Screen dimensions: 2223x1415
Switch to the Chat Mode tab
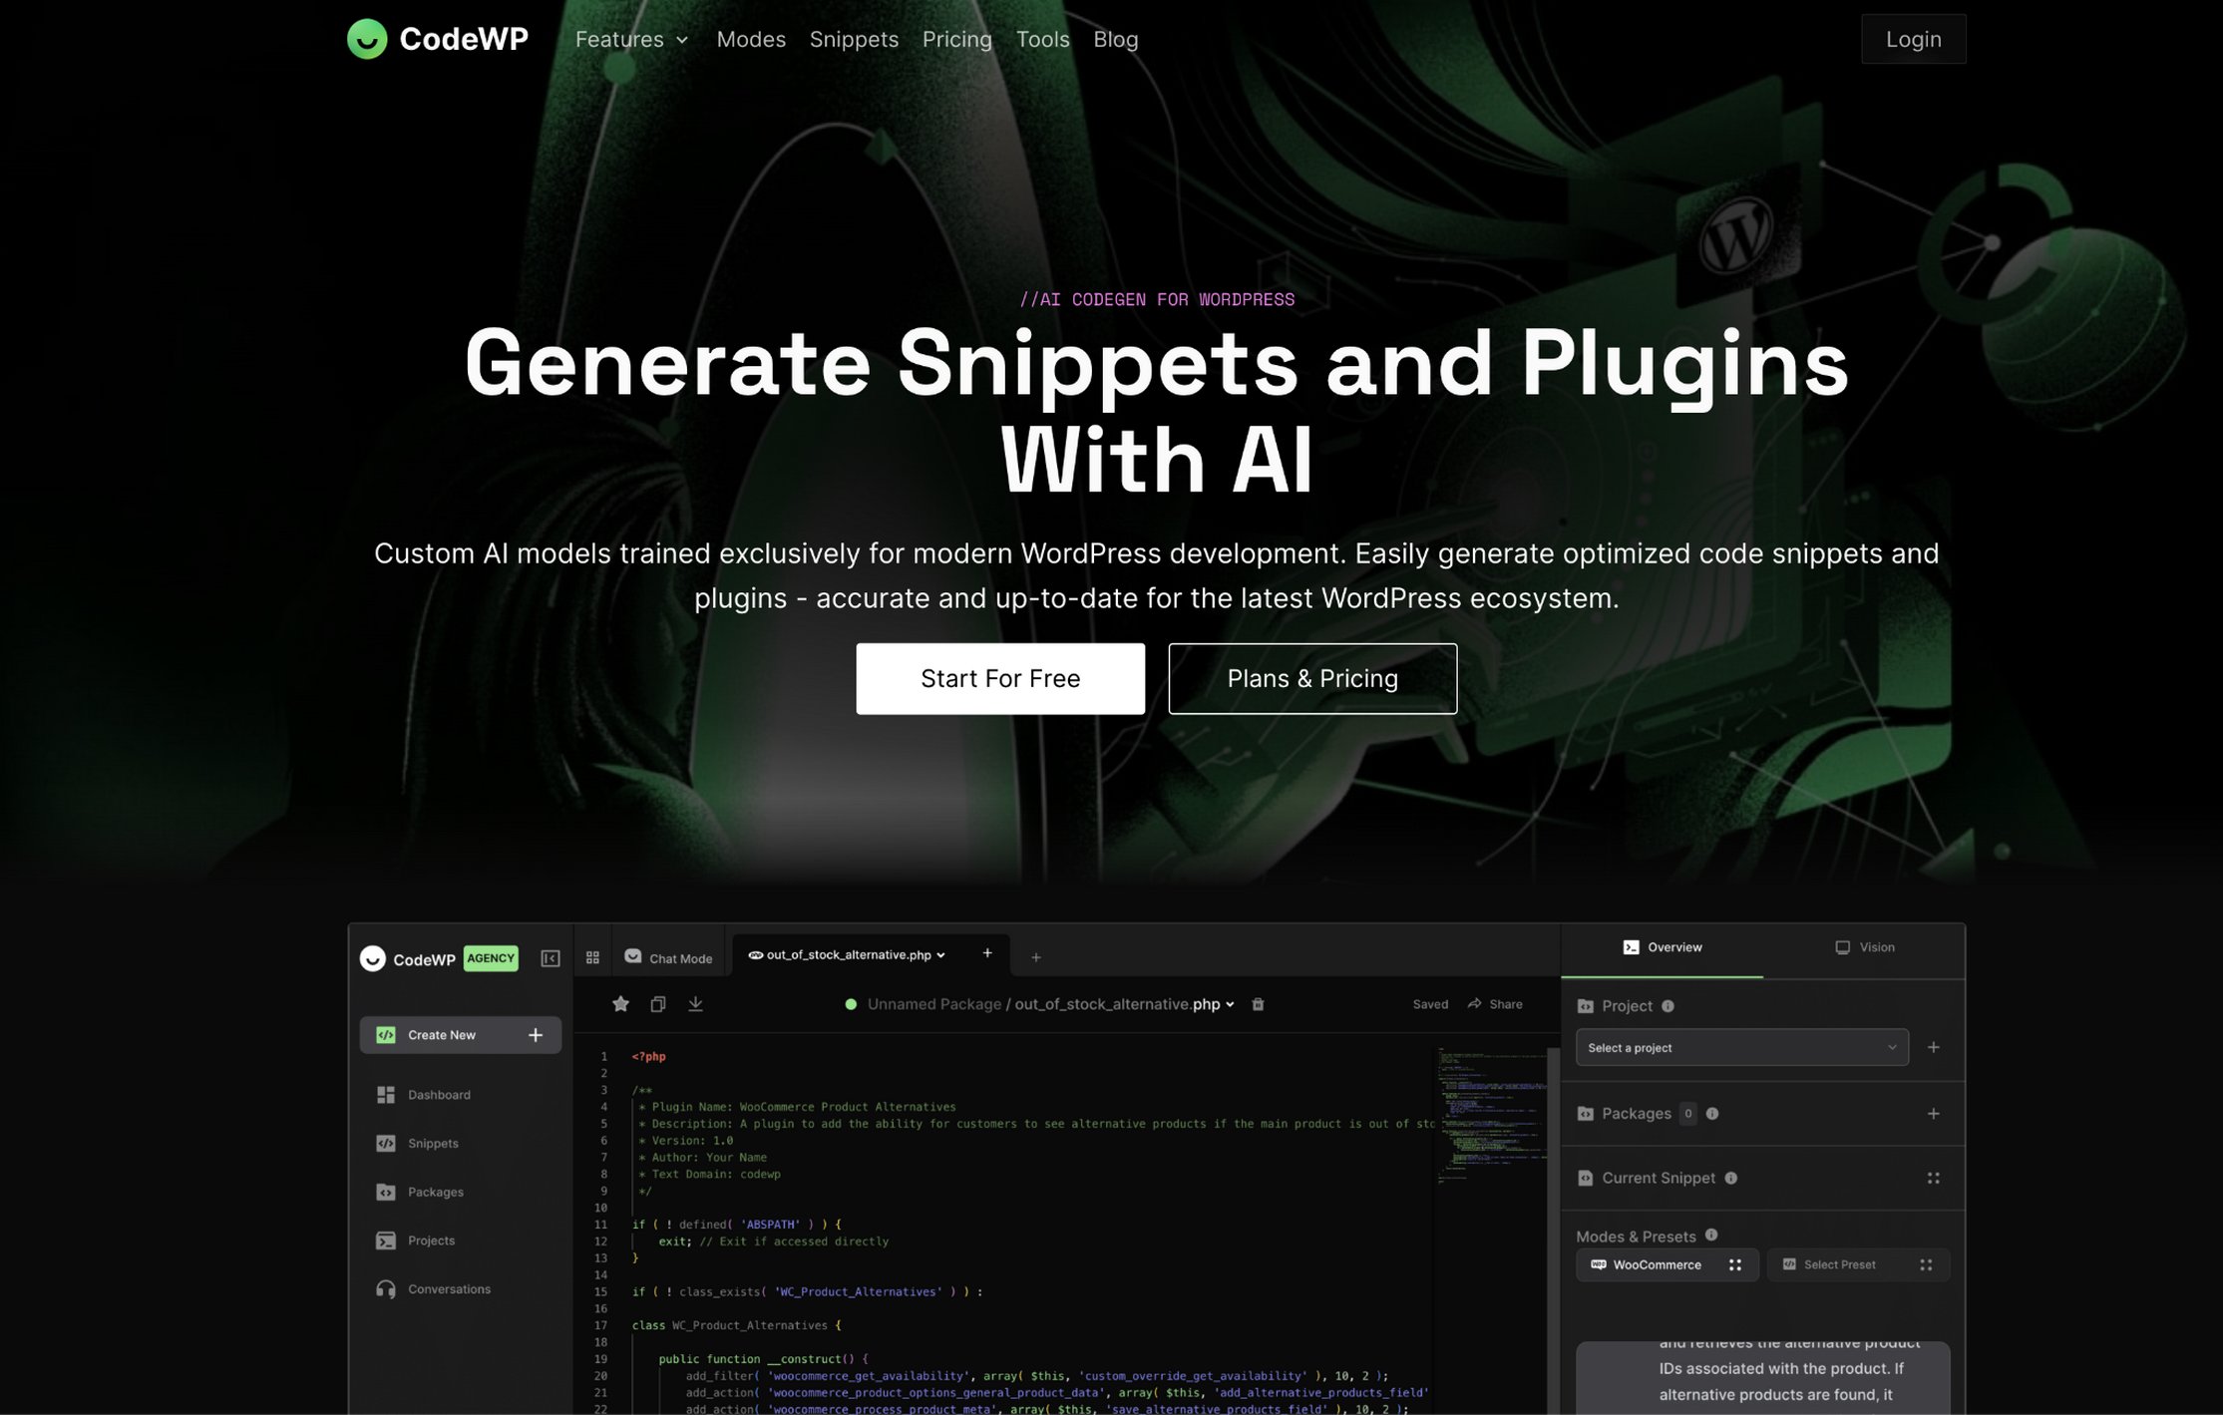click(668, 957)
